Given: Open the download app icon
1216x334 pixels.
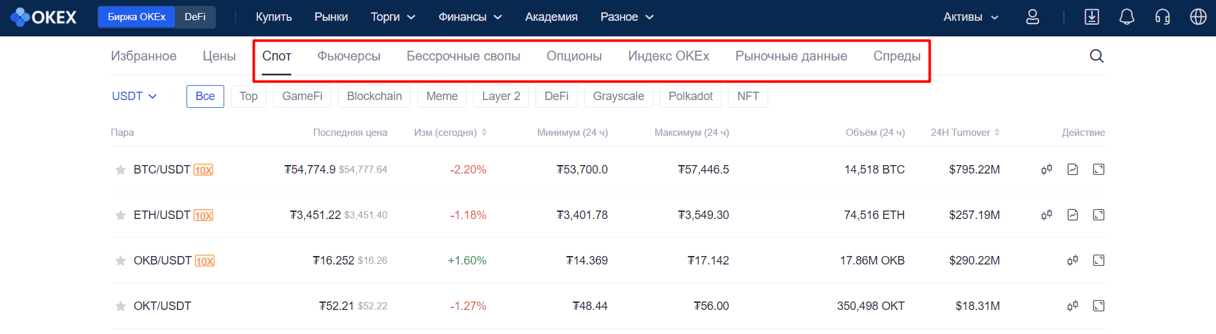Looking at the screenshot, I should point(1092,17).
